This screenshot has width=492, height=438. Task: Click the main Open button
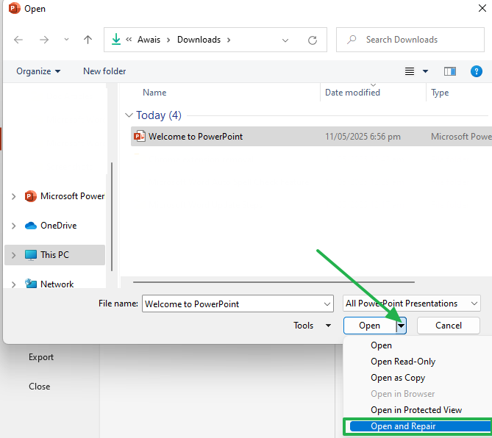[370, 326]
